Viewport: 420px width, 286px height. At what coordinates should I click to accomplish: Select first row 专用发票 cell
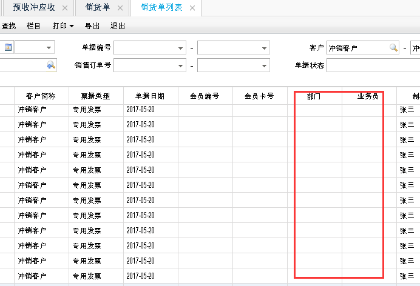tap(96, 110)
